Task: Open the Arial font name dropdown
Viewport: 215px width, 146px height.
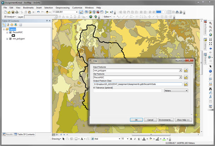Action: [x=119, y=139]
